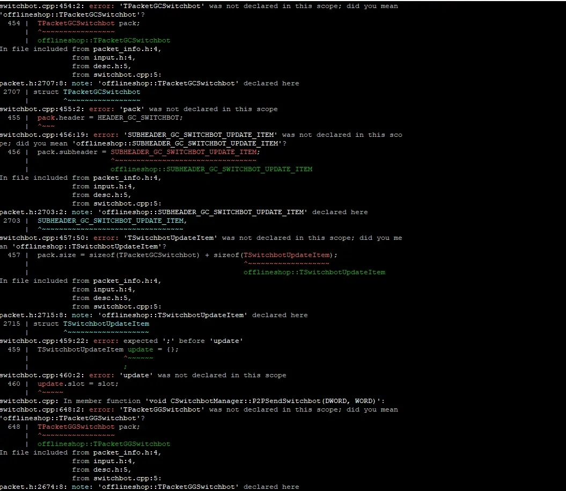Select the red SUBHEADER_GC_SWITCHBOT_UPDATE_ITEM identifier
566x491 pixels.
pos(183,152)
